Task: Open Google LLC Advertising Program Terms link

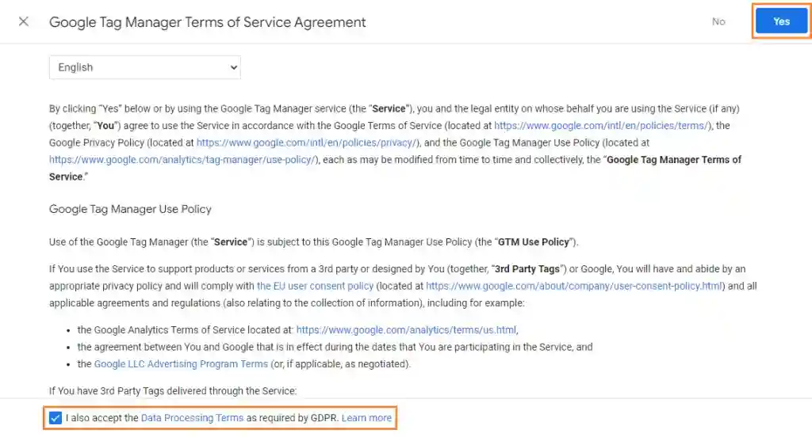Action: [181, 364]
